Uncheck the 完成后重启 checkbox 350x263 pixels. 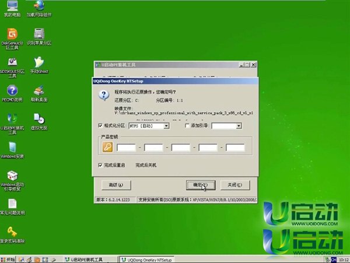coord(100,165)
